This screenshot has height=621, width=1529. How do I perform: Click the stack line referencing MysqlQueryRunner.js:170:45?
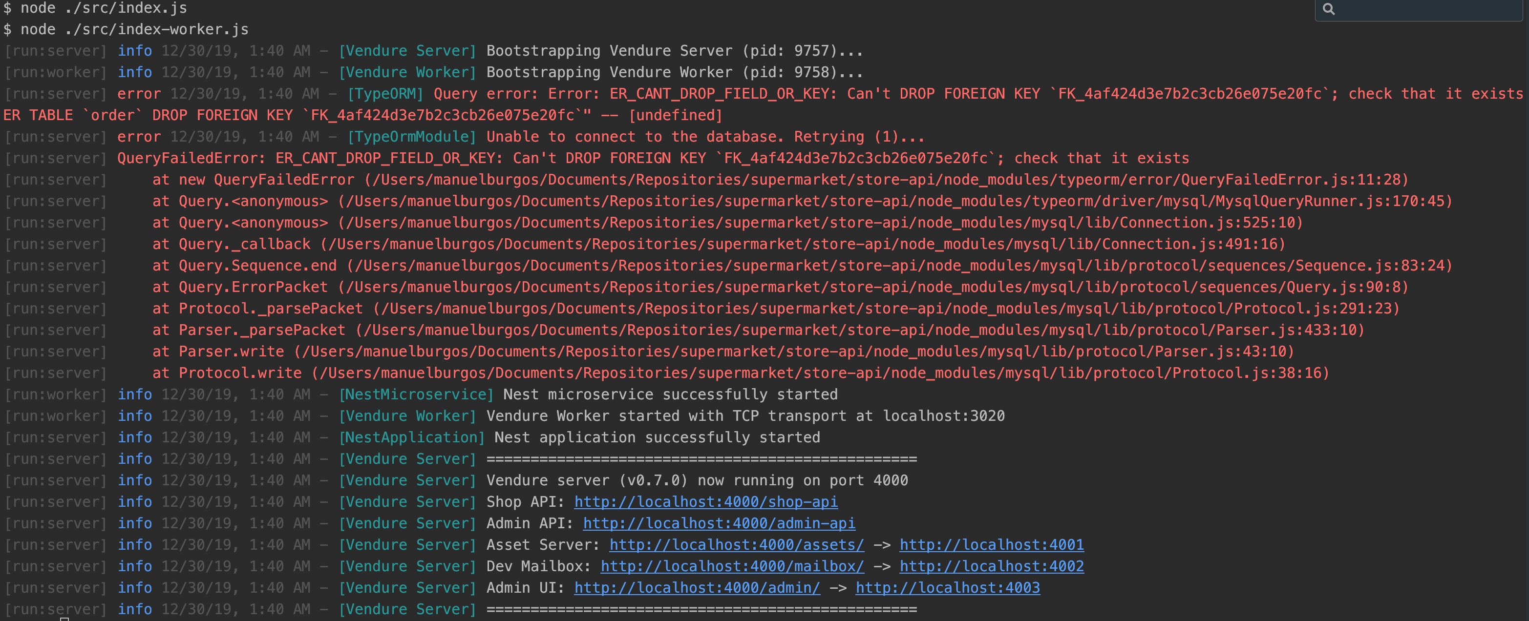coord(802,201)
